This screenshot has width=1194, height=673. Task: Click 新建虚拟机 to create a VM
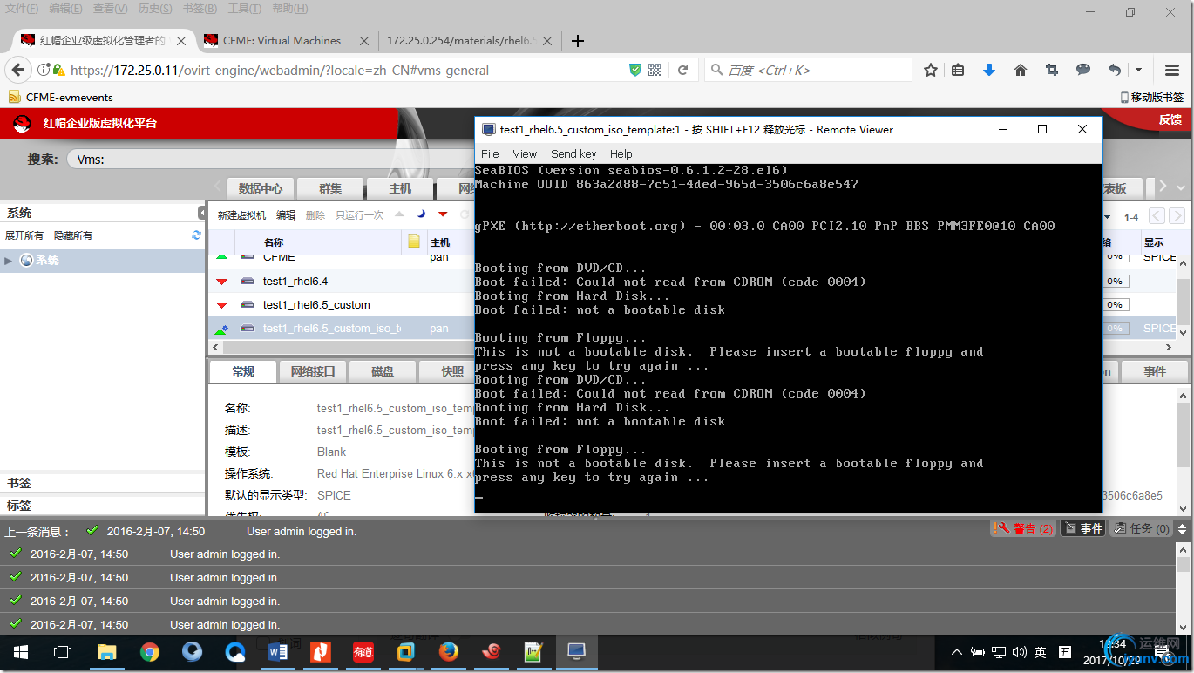[241, 215]
